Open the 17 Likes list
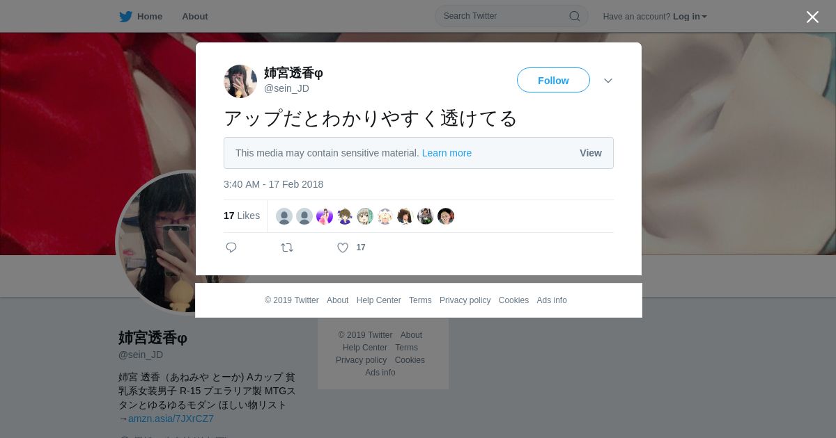This screenshot has width=836, height=438. tap(242, 216)
